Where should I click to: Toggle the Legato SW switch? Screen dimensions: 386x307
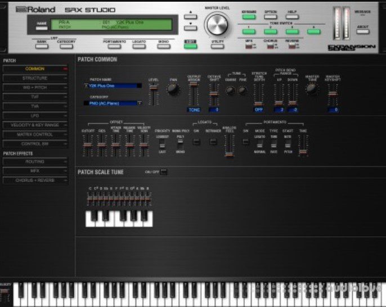pos(196,142)
